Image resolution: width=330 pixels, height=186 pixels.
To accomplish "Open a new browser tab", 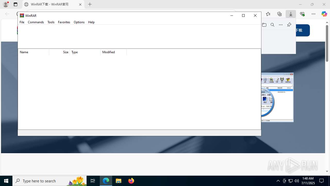I will click(90, 4).
